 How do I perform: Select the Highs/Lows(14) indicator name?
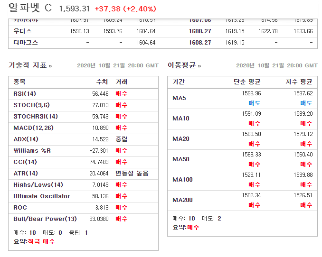click(x=38, y=185)
